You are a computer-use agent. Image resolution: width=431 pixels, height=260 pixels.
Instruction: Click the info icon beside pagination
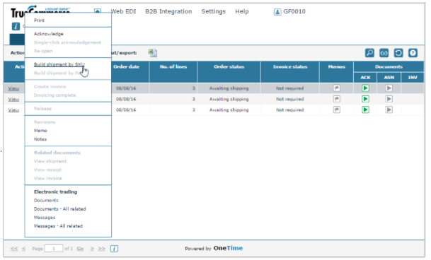point(114,249)
